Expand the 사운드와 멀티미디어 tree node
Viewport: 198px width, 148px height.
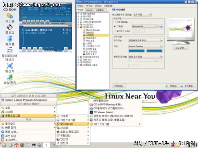tap(78, 22)
